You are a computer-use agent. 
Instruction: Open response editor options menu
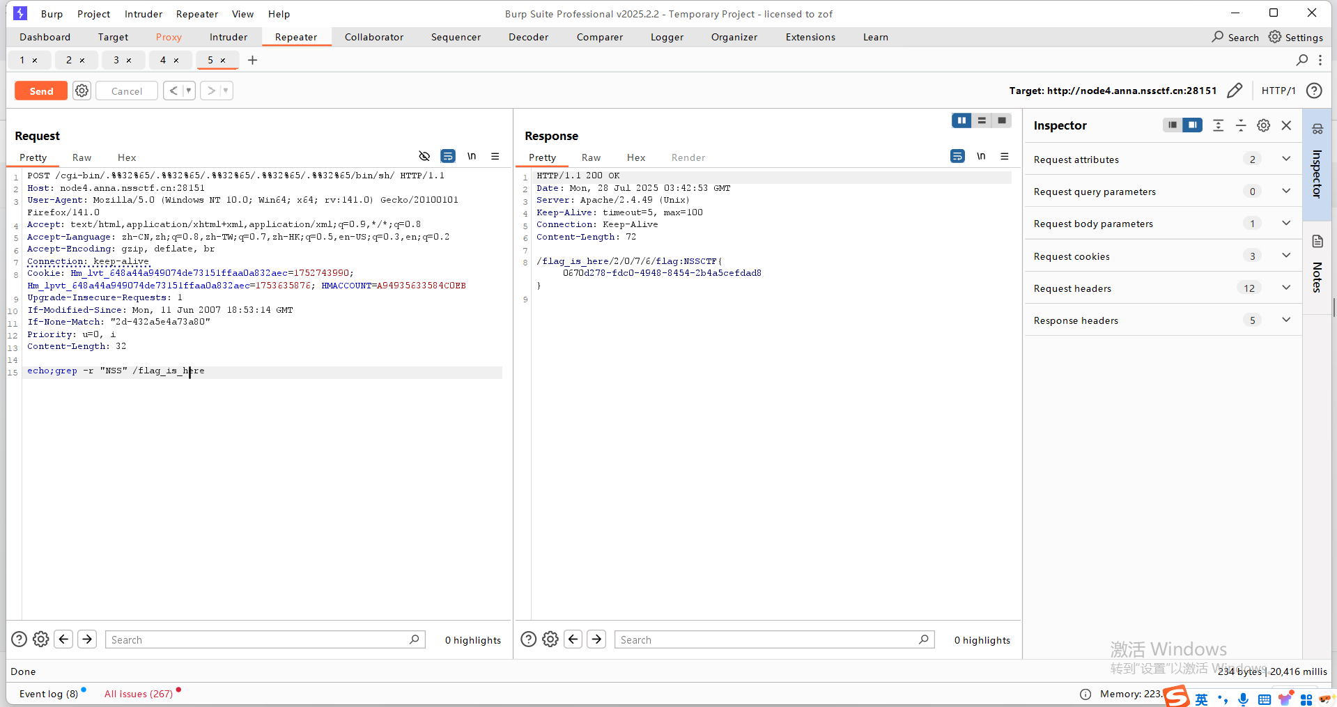click(x=1005, y=156)
